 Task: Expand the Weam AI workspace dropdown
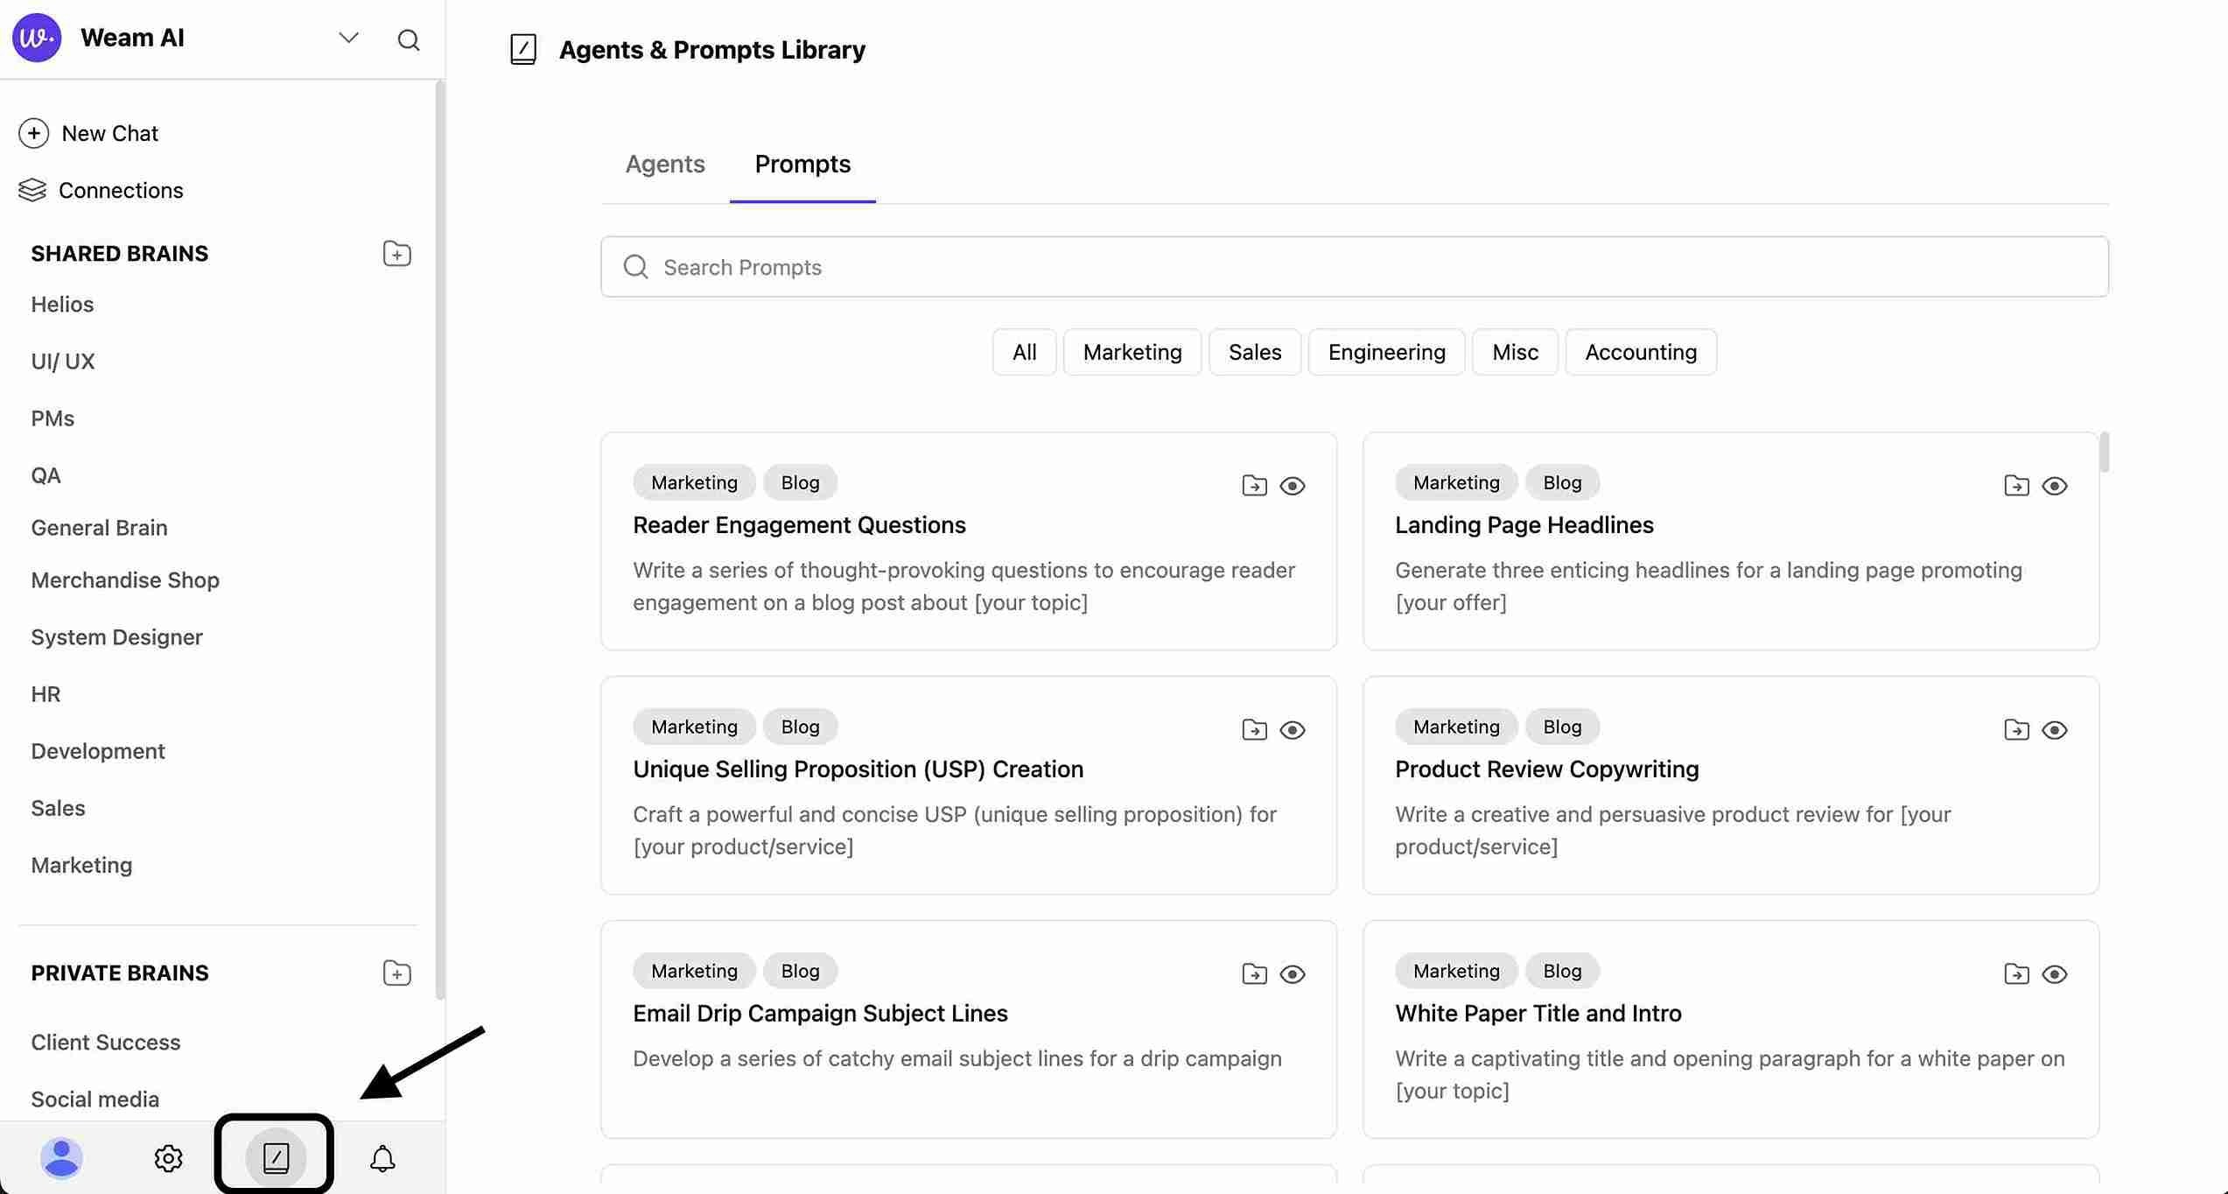[348, 39]
